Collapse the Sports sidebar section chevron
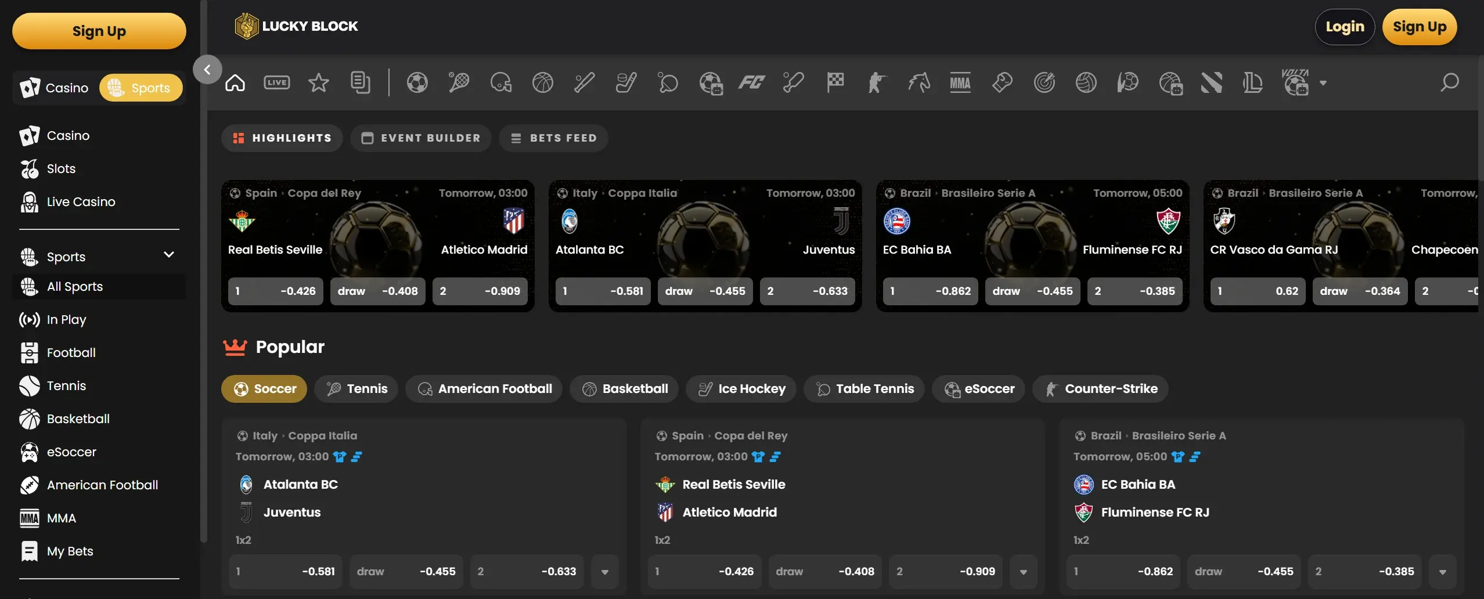1484x599 pixels. click(x=168, y=255)
